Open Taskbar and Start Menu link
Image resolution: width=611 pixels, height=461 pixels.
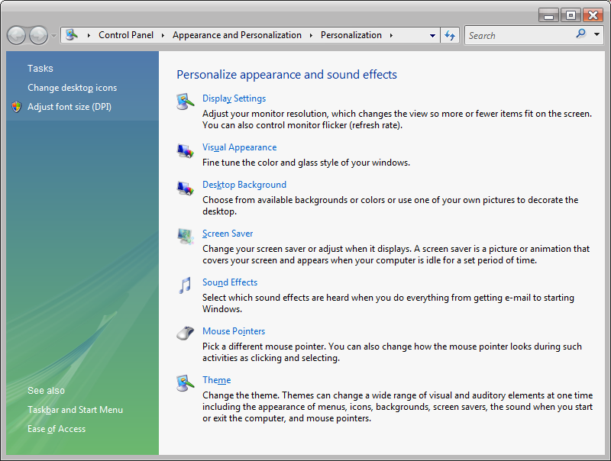click(75, 410)
